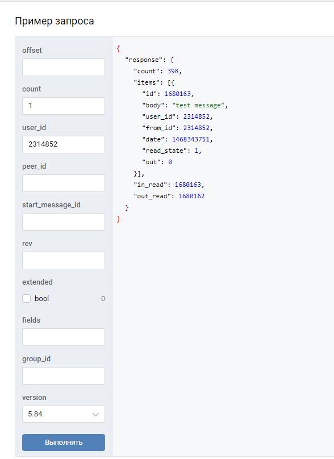Viewport: 334px width, 459px height.
Task: Click the peer_id input box
Action: (x=64, y=183)
